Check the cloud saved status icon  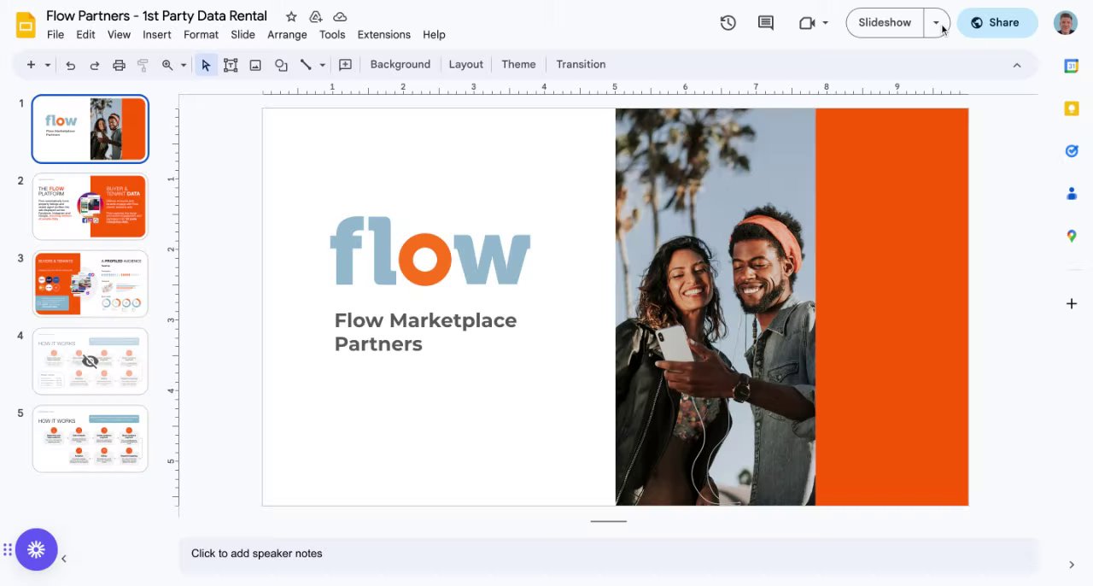(x=340, y=16)
